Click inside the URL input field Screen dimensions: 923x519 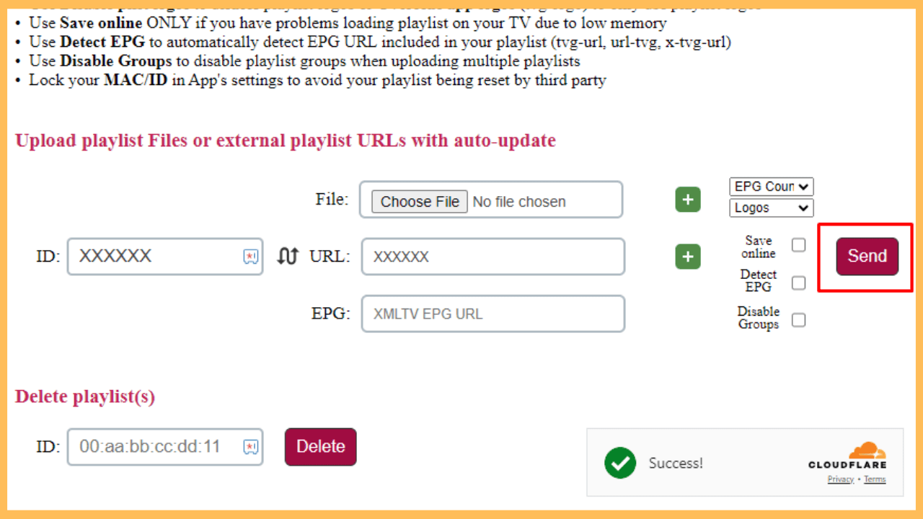(493, 257)
